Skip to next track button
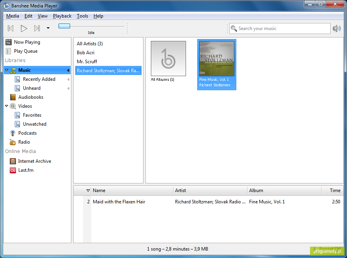The width and height of the screenshot is (347, 258). click(x=37, y=28)
